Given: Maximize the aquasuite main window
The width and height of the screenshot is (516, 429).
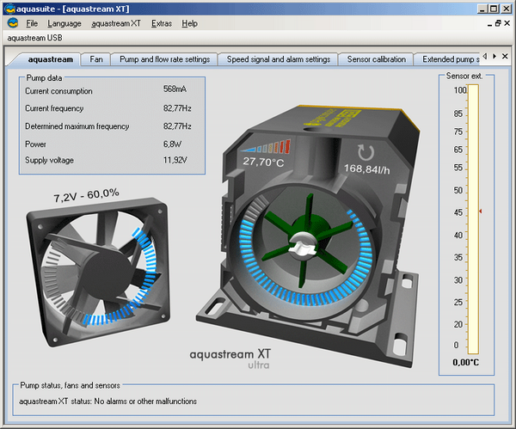Looking at the screenshot, I should [494, 9].
